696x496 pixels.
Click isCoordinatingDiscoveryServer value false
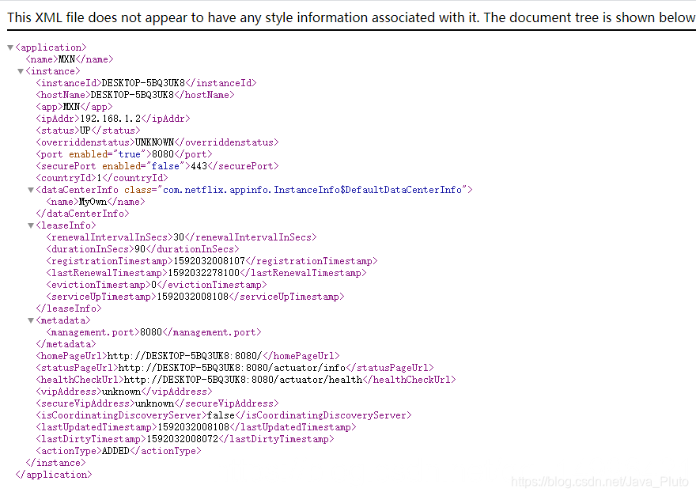coord(221,415)
